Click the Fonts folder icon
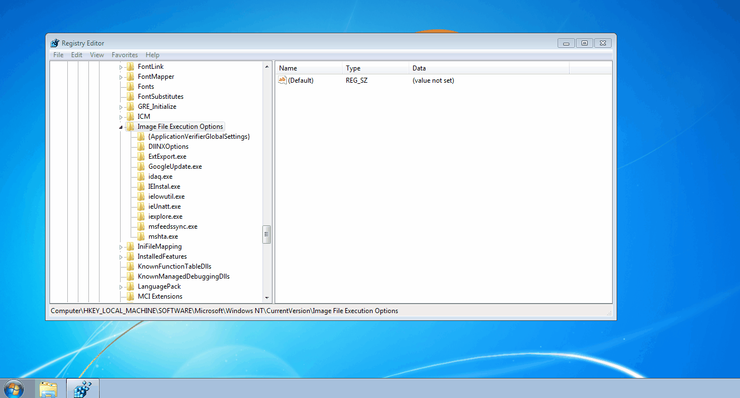740x398 pixels. tap(131, 87)
